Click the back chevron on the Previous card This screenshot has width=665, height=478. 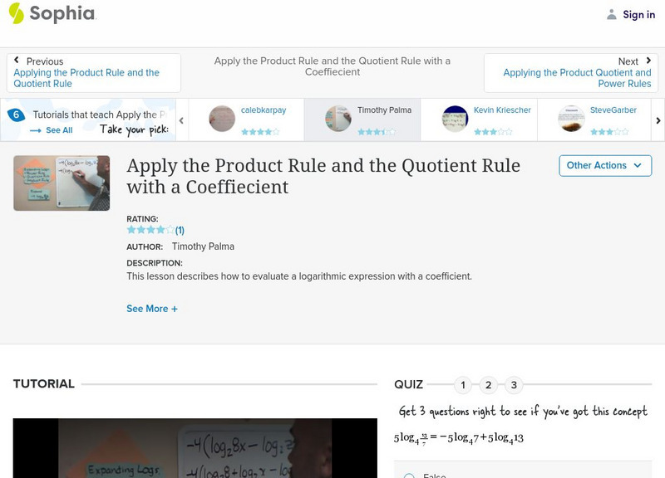[x=18, y=61]
